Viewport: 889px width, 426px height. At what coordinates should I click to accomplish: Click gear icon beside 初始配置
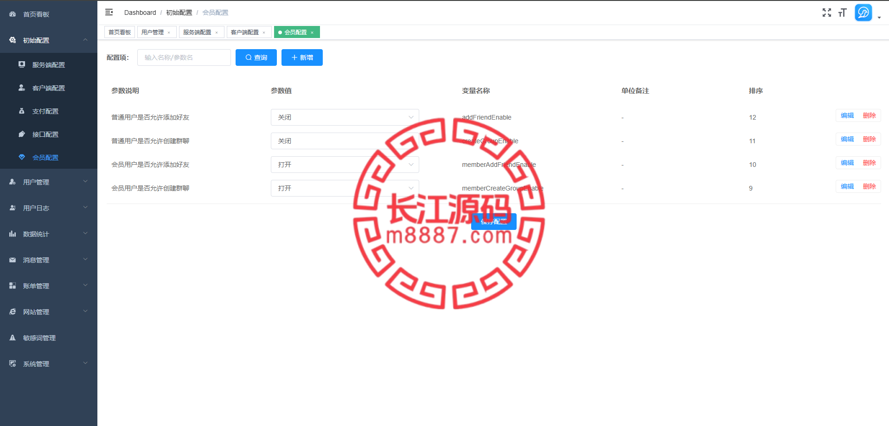(13, 40)
